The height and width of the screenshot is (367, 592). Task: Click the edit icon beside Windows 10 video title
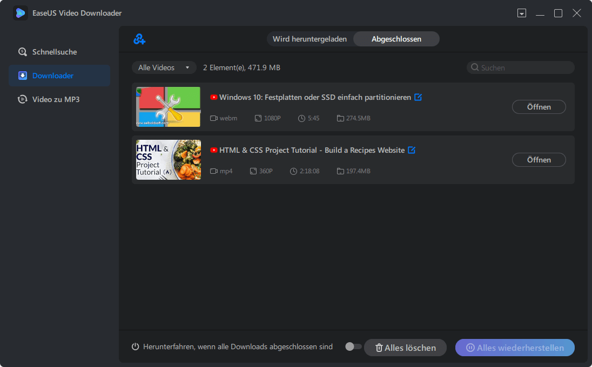tap(418, 97)
